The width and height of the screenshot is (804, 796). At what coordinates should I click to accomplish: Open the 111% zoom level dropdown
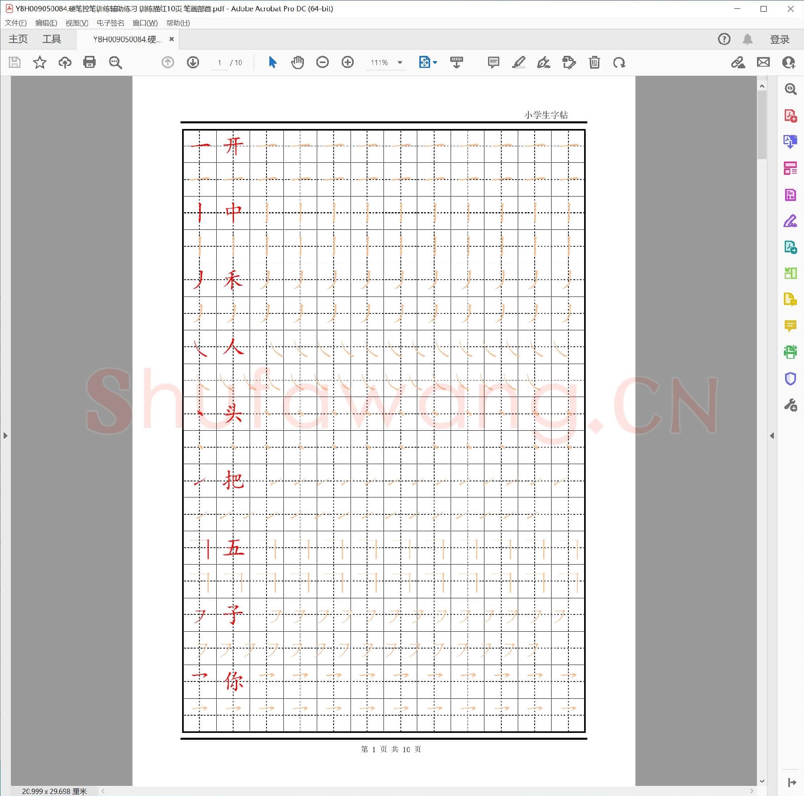tap(400, 62)
